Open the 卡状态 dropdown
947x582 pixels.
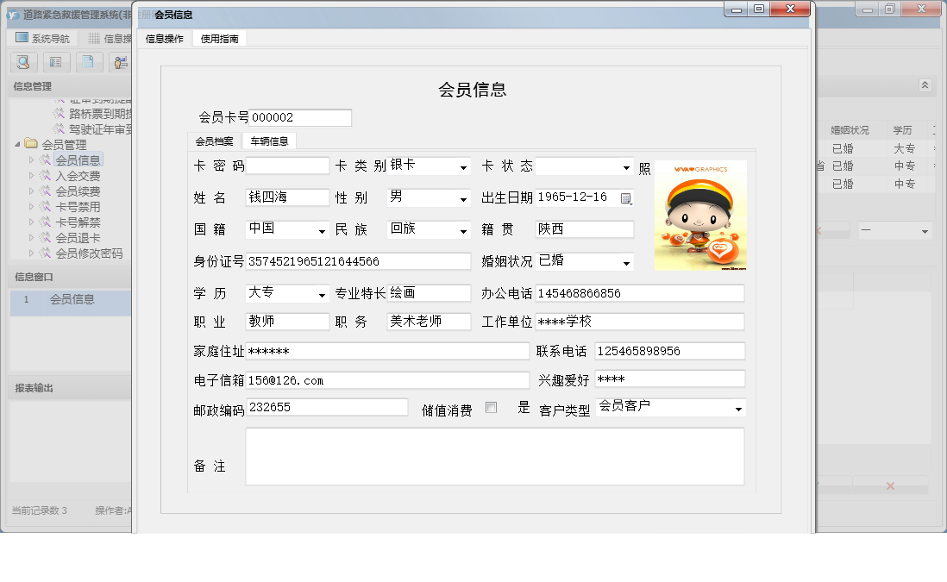(x=626, y=167)
